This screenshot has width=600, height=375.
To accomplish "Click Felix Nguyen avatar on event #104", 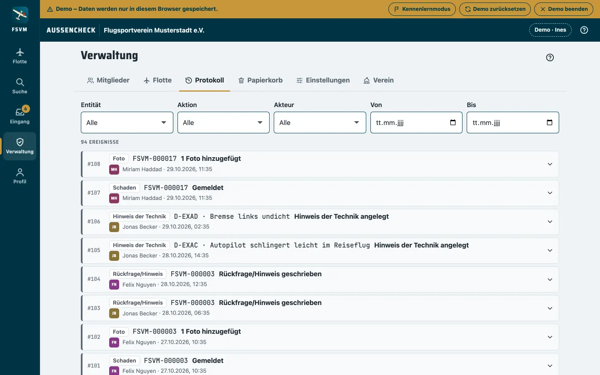I will point(114,285).
